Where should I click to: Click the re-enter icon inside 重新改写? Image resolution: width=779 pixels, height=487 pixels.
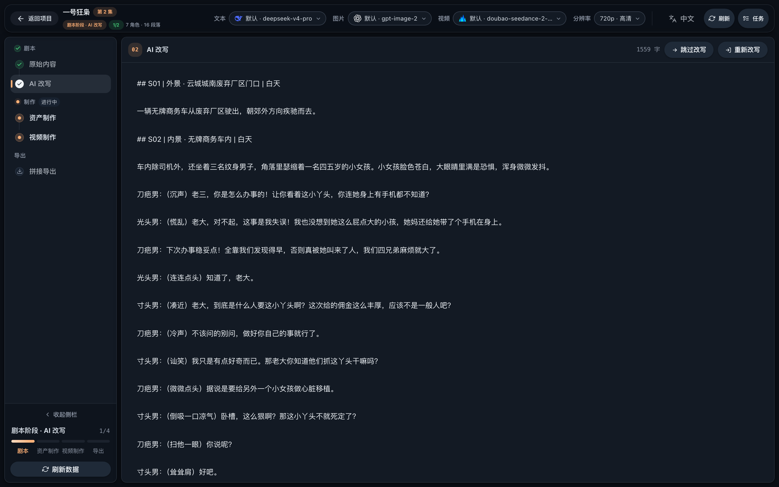click(728, 50)
